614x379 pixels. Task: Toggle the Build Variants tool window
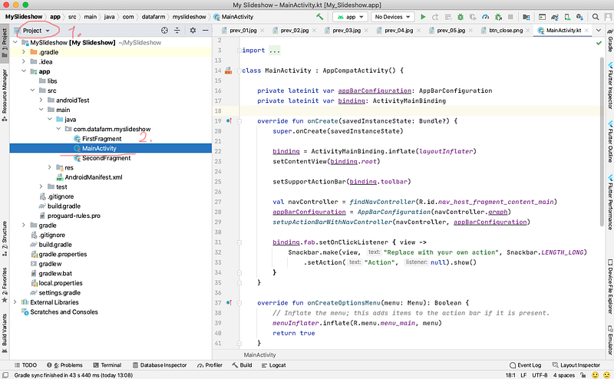[x=5, y=333]
